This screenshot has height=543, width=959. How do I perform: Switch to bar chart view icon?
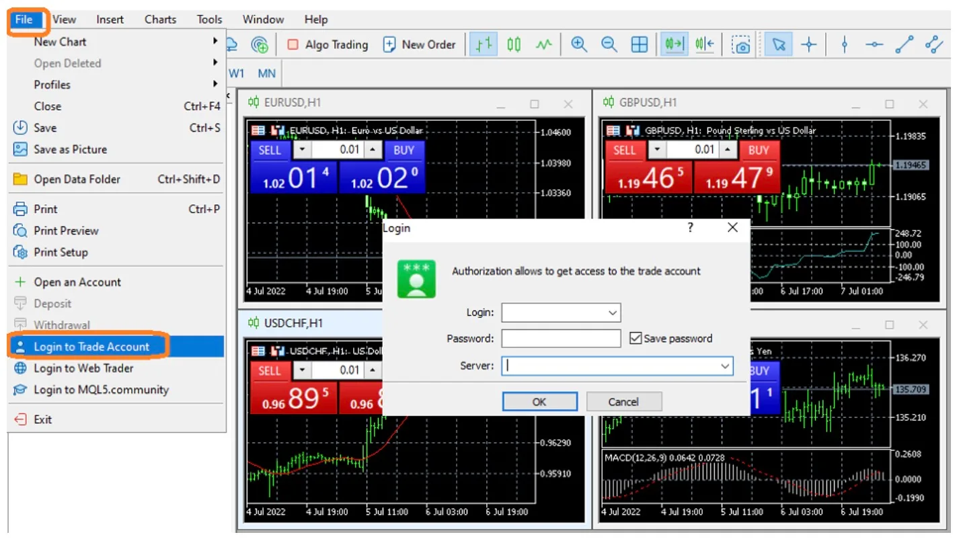(483, 45)
